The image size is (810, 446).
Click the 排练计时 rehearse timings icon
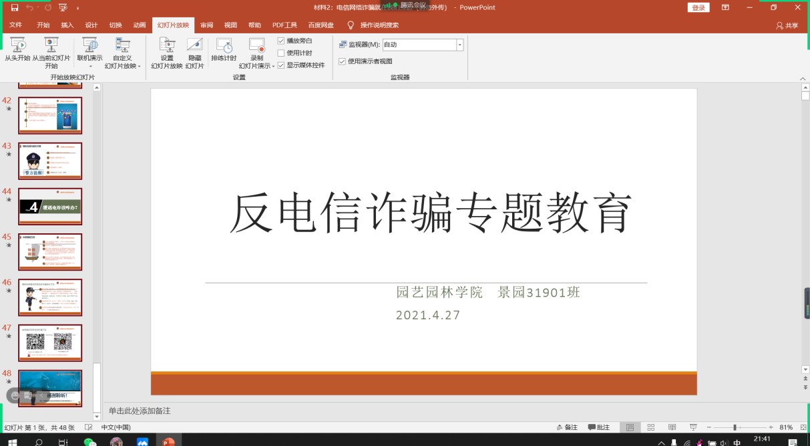224,46
